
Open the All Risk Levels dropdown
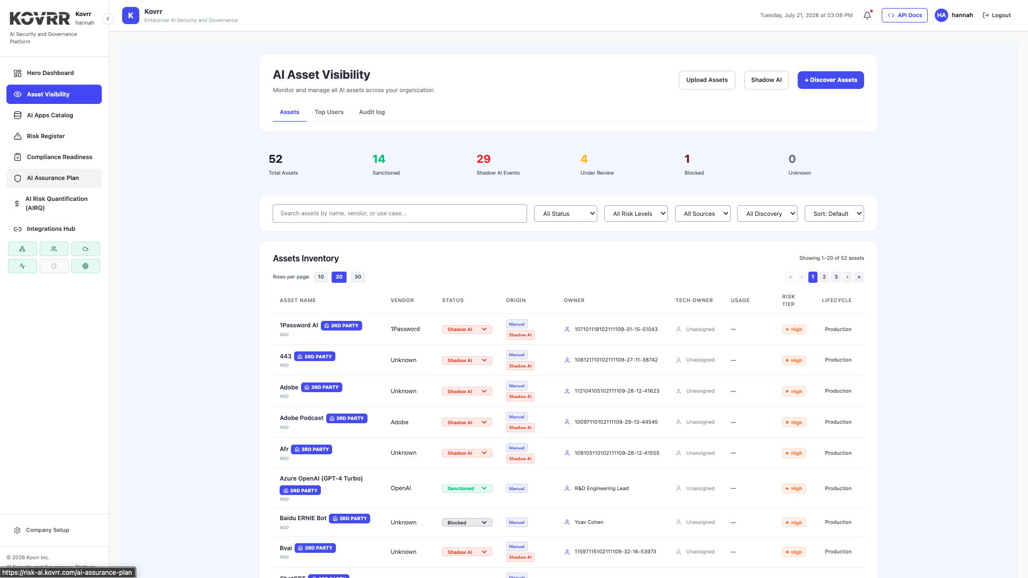[636, 214]
